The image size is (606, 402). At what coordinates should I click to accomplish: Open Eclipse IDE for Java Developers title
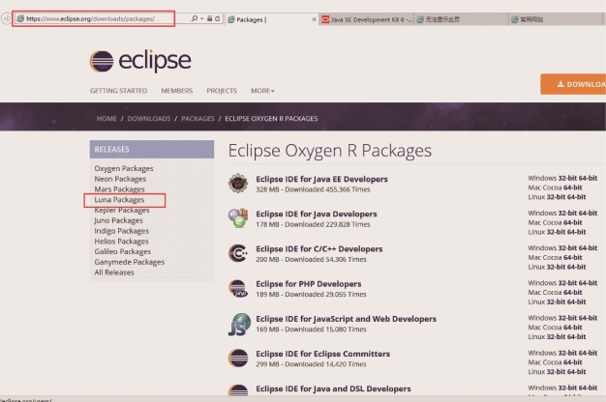[x=317, y=215]
